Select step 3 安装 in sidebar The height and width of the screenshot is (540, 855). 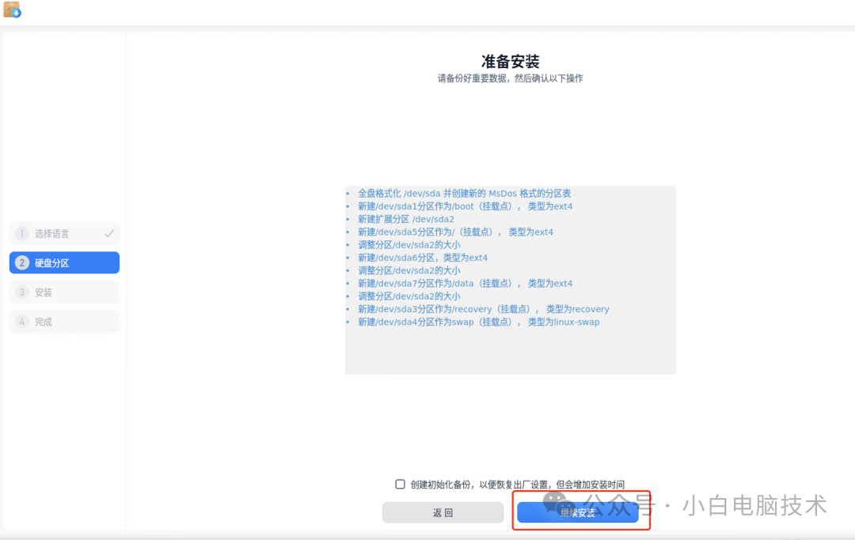click(x=64, y=293)
